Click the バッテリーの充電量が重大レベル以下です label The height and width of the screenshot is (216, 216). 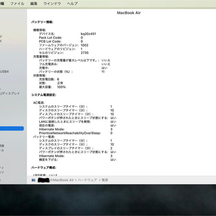click(69, 60)
